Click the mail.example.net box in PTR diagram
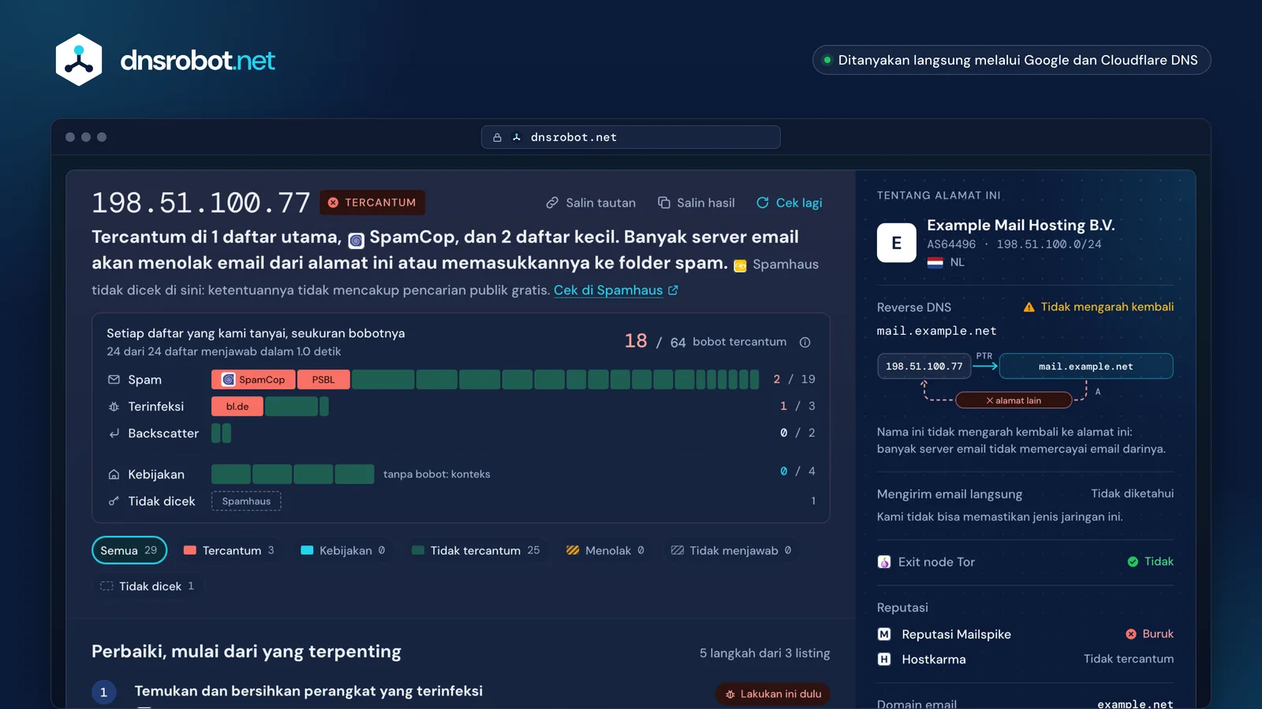This screenshot has width=1262, height=709. 1086,366
